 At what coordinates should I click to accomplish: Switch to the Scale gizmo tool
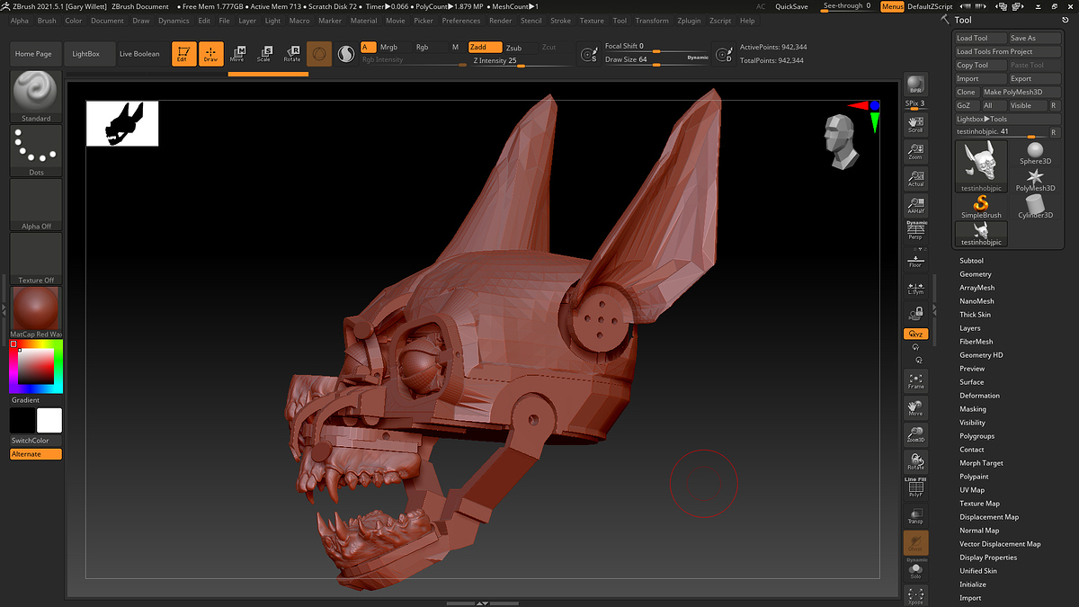[264, 54]
